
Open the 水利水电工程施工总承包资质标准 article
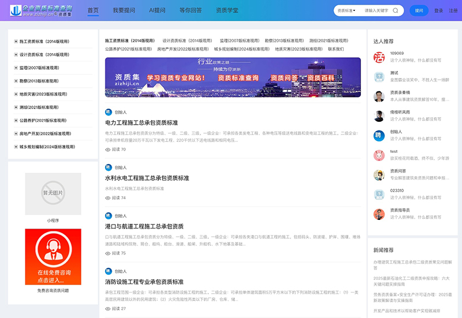tap(147, 178)
